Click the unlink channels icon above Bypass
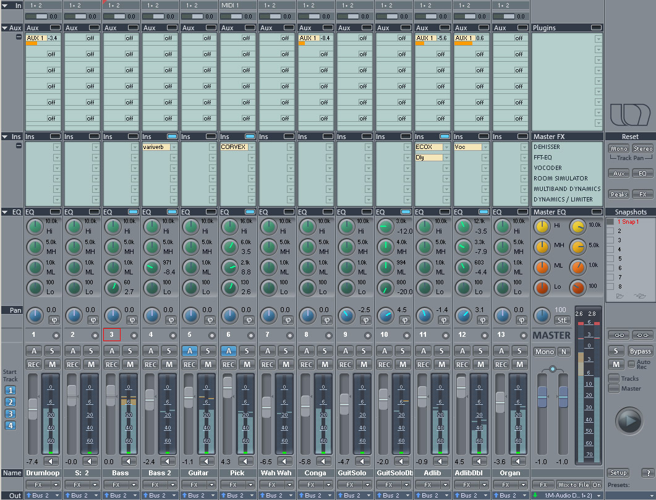The image size is (656, 500). 642,335
